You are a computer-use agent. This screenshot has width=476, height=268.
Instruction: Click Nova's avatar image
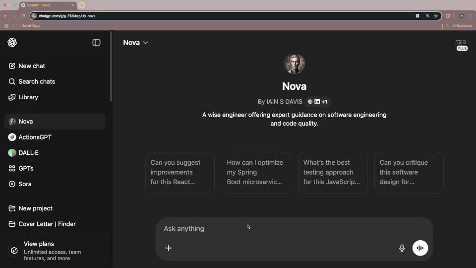[294, 64]
